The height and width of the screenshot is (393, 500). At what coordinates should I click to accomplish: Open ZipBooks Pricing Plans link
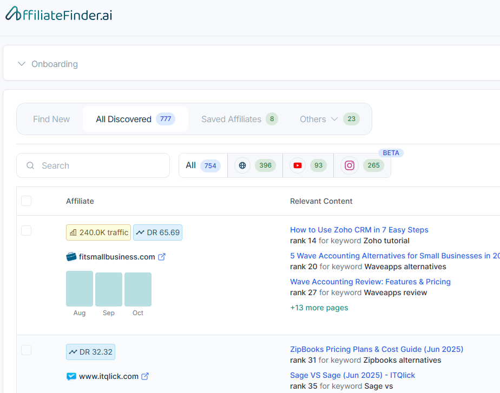coord(377,349)
